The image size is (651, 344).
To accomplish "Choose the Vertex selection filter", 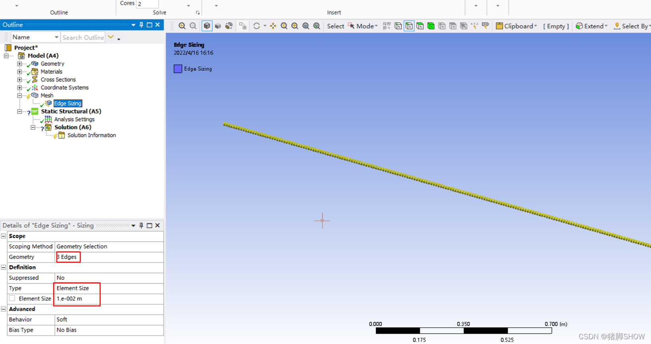I will 398,26.
